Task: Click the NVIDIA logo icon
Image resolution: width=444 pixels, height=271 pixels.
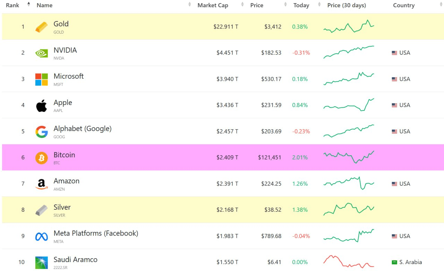Action: point(42,53)
